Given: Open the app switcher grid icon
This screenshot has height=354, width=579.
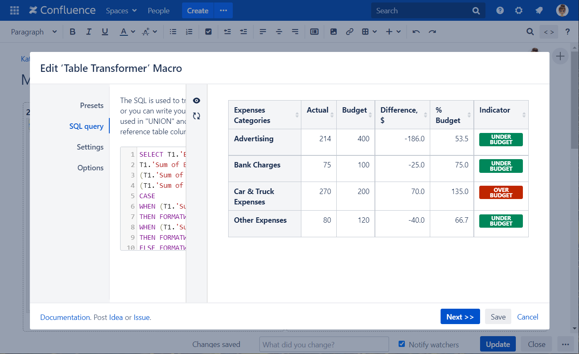Looking at the screenshot, I should point(14,11).
